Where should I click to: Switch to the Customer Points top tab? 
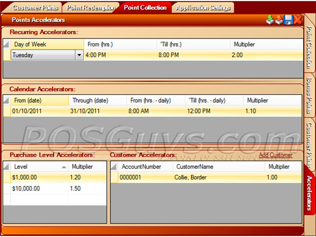(x=35, y=8)
